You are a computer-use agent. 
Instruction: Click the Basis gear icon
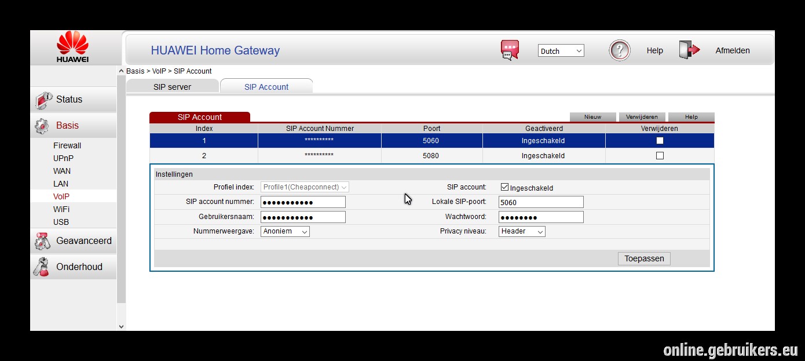[x=42, y=126]
